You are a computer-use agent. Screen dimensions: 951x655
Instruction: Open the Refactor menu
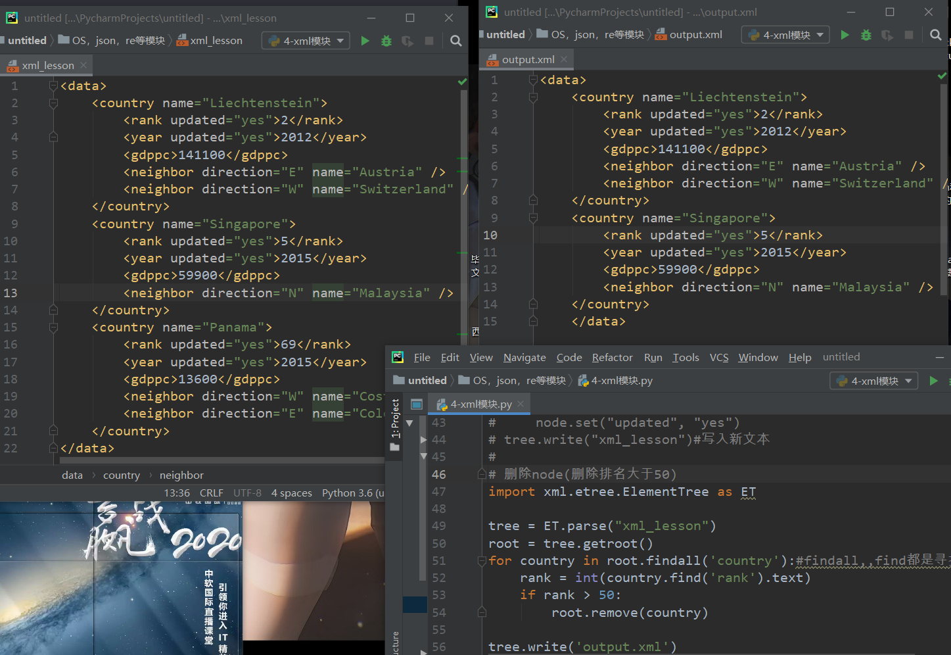tap(613, 357)
